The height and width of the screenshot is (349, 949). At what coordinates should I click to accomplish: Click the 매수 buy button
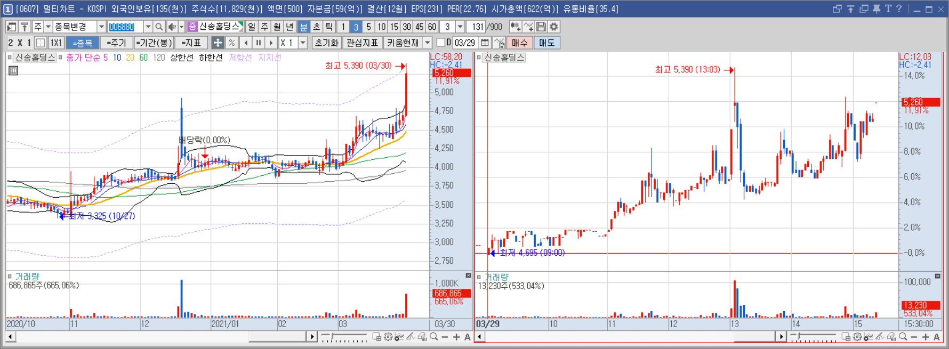click(x=519, y=43)
